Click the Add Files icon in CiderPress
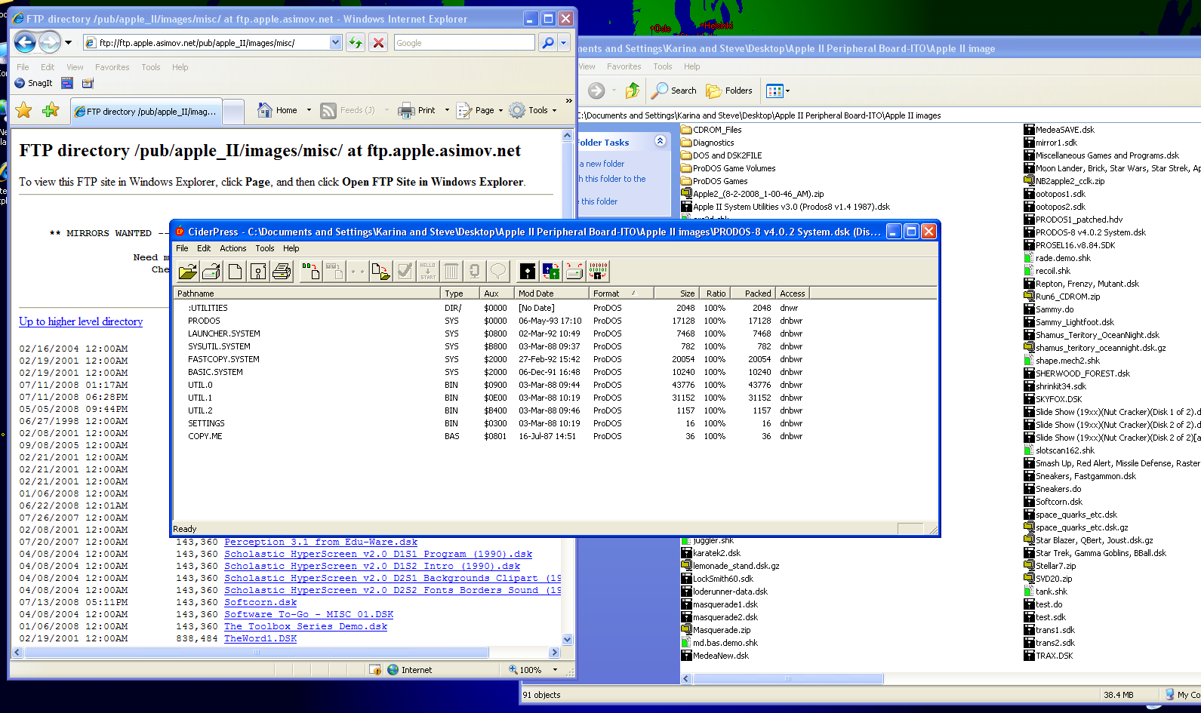 coord(310,271)
